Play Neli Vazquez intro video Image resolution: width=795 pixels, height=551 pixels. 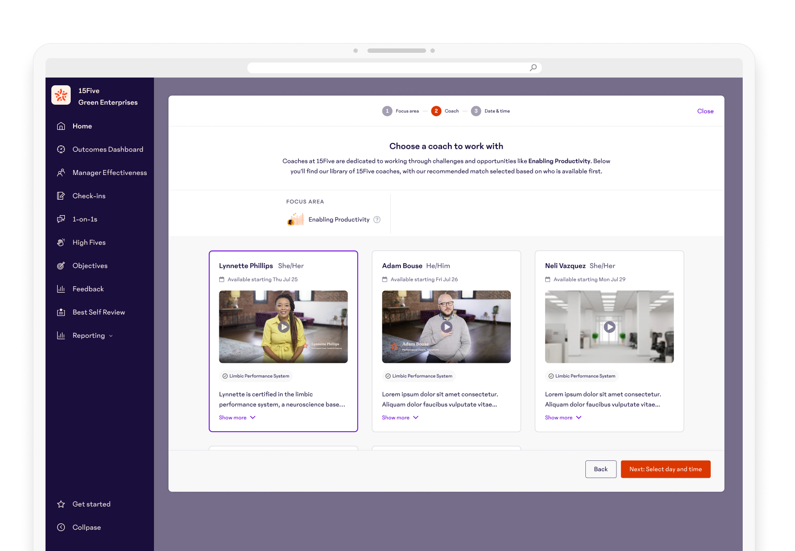pyautogui.click(x=610, y=327)
